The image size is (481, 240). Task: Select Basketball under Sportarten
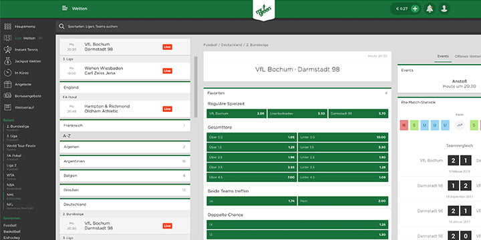pos(12,231)
